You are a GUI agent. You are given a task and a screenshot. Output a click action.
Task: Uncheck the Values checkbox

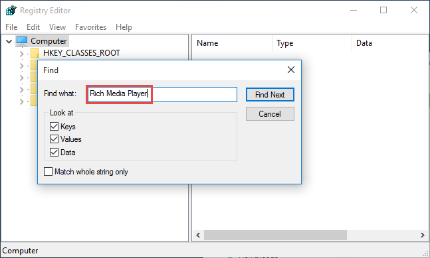54,139
